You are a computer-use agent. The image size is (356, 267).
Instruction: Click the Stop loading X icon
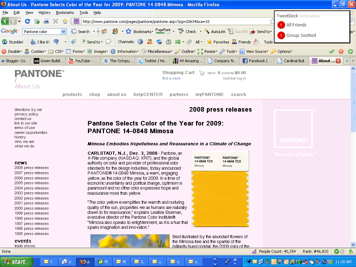coord(56,21)
